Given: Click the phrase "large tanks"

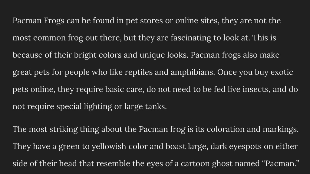Looking at the screenshot, I should (x=146, y=107).
